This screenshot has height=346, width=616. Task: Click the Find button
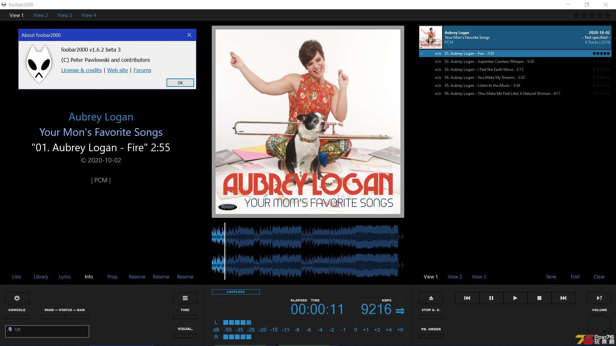click(x=575, y=276)
